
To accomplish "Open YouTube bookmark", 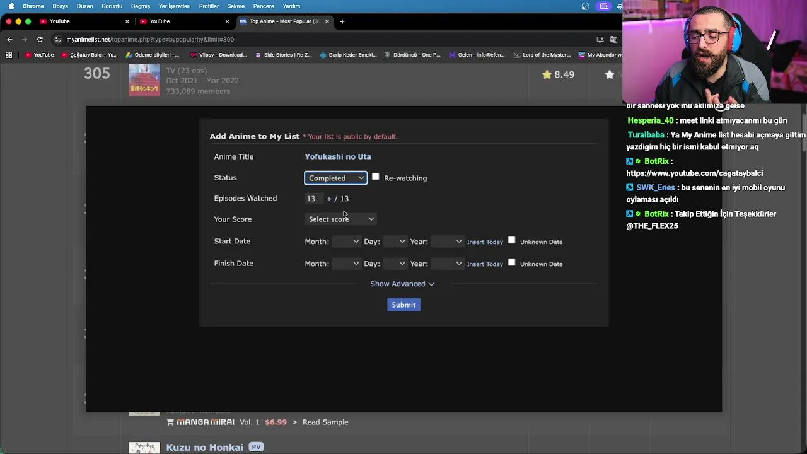I will point(39,55).
